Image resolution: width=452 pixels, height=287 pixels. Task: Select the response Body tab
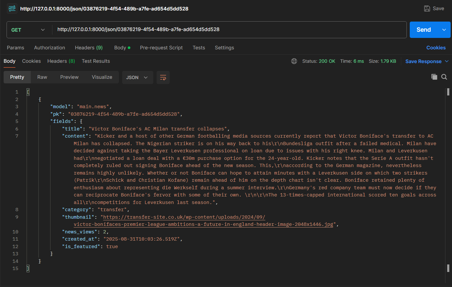[9, 61]
